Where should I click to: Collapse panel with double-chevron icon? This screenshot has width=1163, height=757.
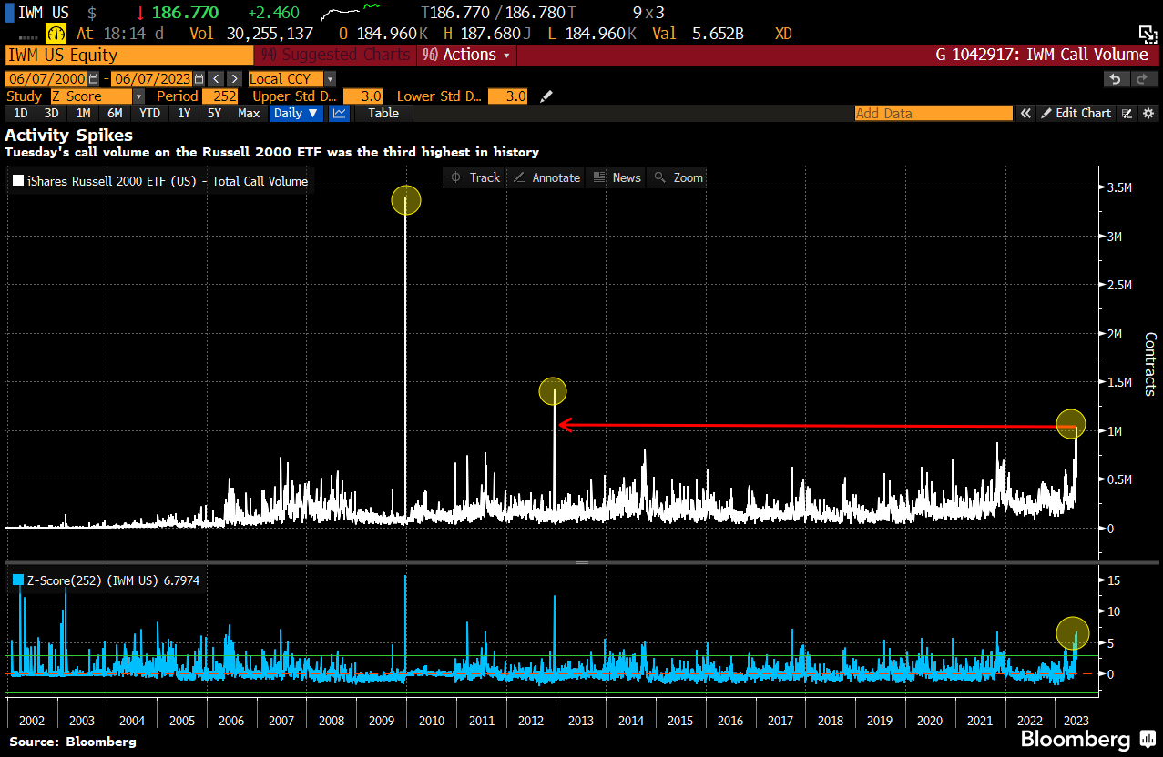[x=1025, y=114]
